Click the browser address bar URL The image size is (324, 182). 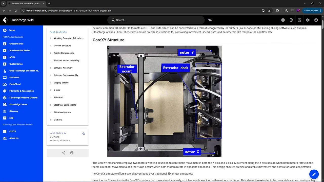pyautogui.click(x=69, y=11)
